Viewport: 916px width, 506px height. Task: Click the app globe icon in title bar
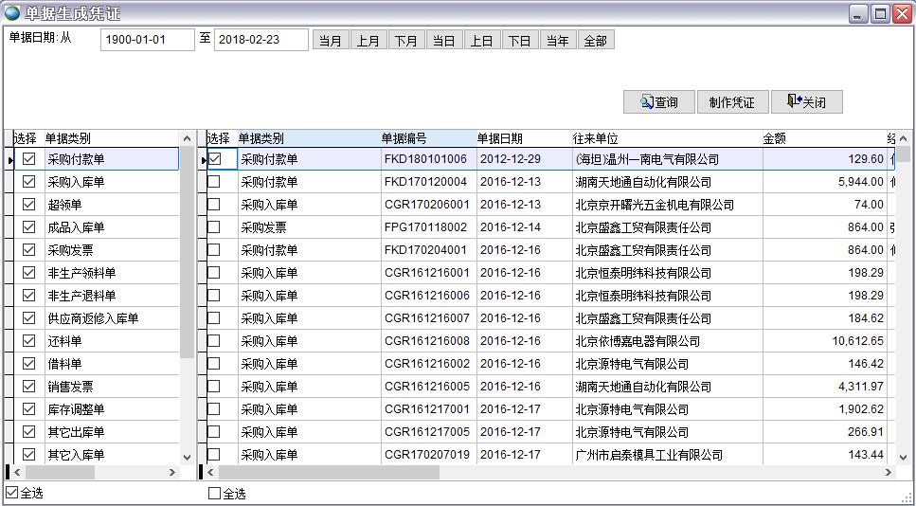12,13
